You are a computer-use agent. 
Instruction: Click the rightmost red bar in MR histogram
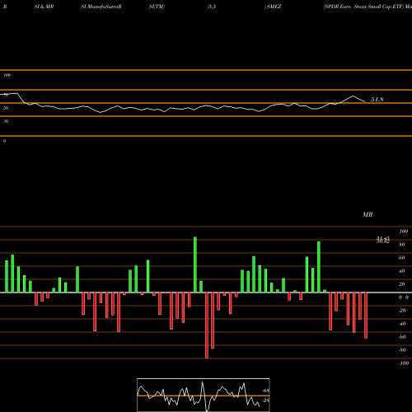[366, 316]
